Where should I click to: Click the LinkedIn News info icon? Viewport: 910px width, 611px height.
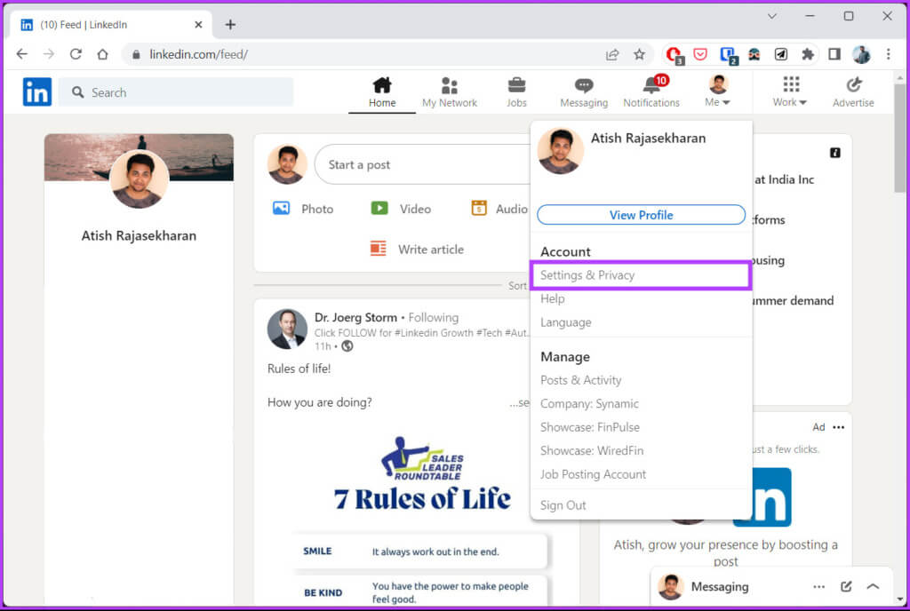[835, 153]
